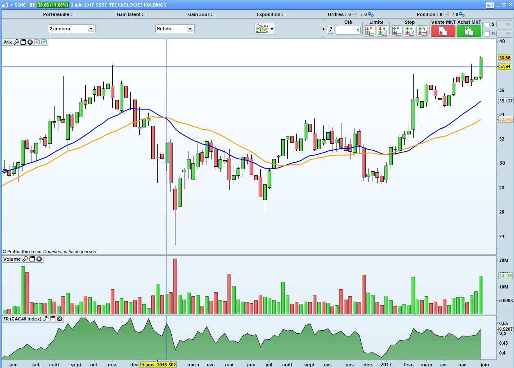
Task: Click the green up arrow icon in Prix panel
Action: point(44,42)
